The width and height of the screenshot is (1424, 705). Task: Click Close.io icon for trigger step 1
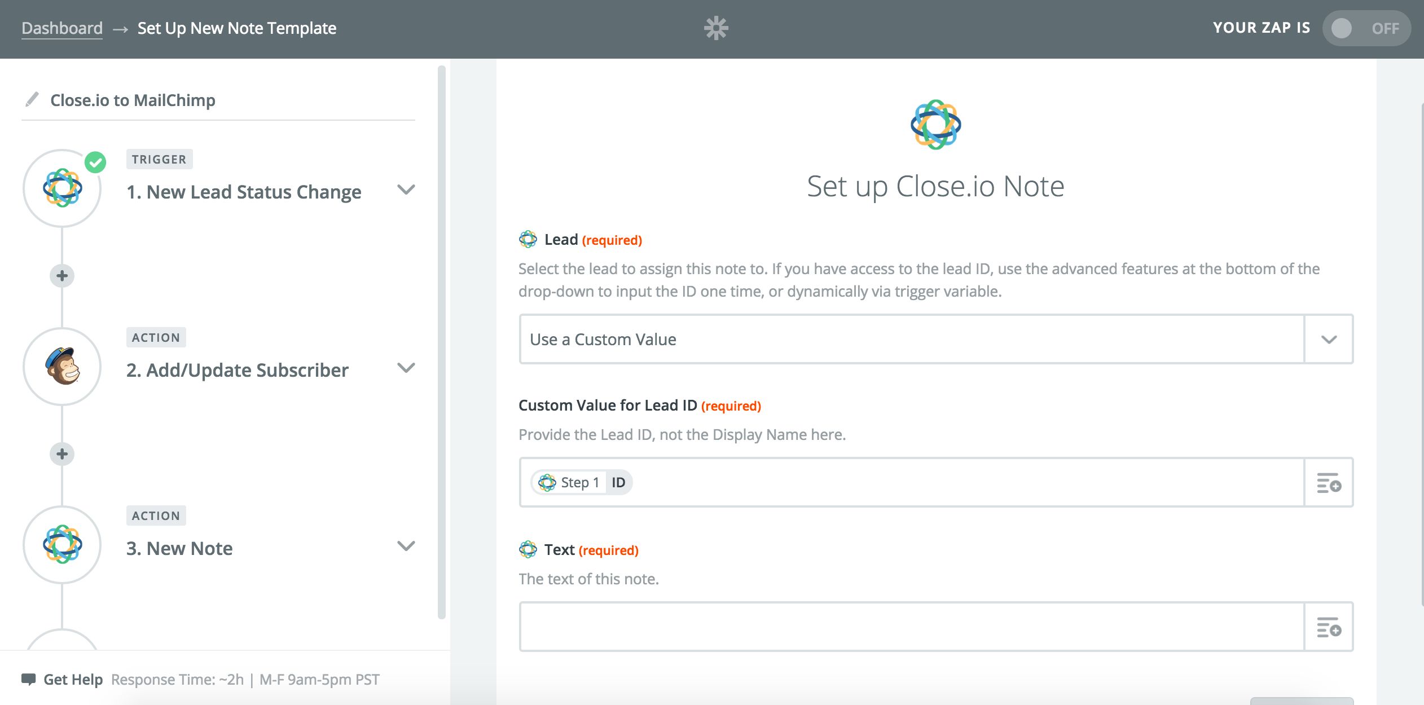62,188
